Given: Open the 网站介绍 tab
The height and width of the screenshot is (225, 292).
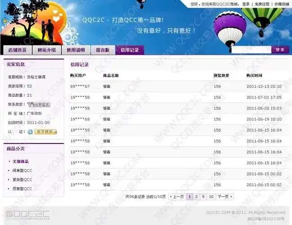Looking at the screenshot, I should [x=47, y=50].
